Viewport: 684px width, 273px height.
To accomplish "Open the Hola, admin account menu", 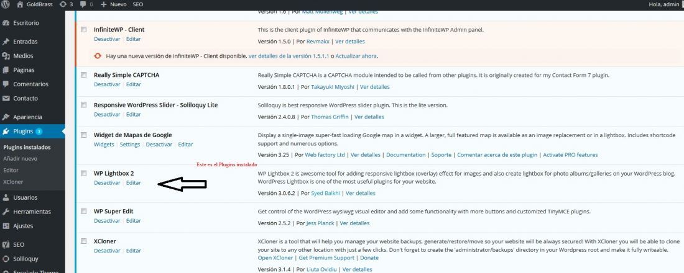I will pyautogui.click(x=664, y=4).
